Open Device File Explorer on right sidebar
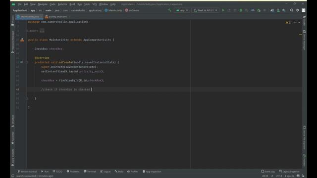This screenshot has height=178, width=317. [x=304, y=137]
